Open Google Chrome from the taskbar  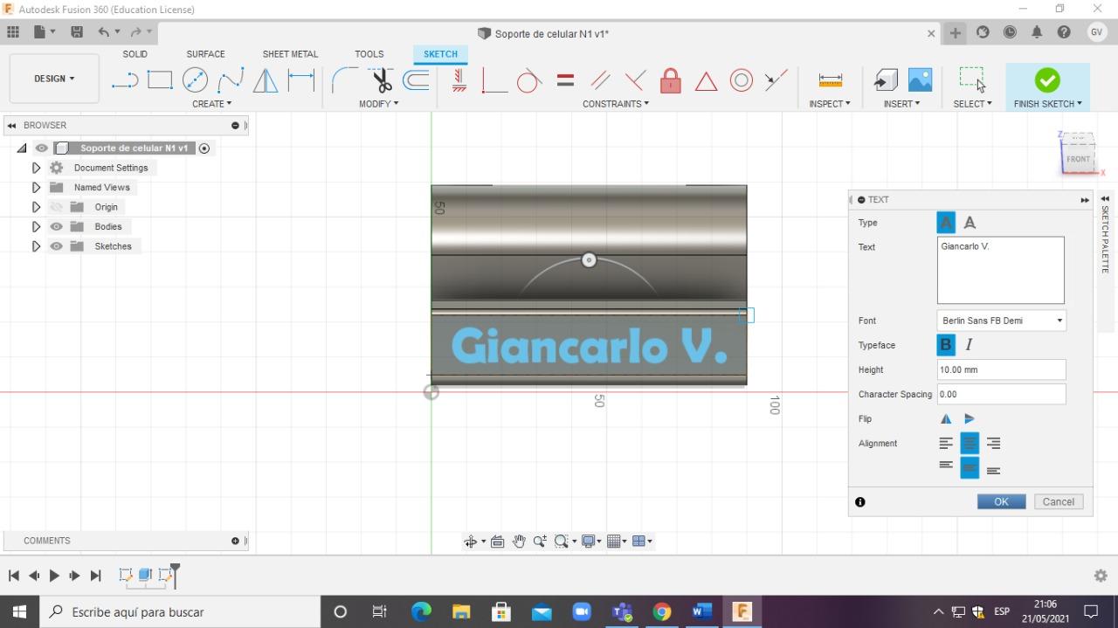pyautogui.click(x=661, y=611)
